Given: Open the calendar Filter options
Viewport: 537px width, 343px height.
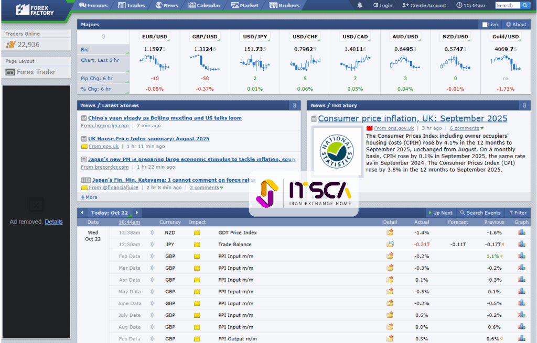Looking at the screenshot, I should 518,213.
